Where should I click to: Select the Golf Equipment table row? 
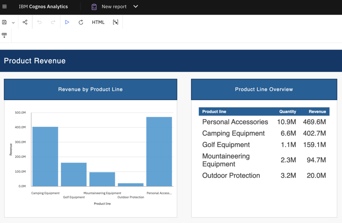(226, 145)
